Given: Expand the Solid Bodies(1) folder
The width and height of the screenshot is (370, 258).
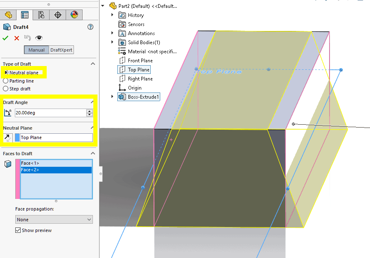Looking at the screenshot, I should 112,42.
